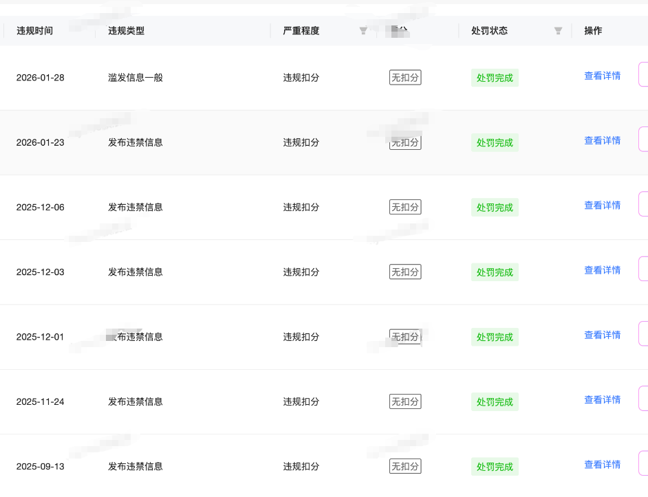This screenshot has height=497, width=648.
Task: View details for the 2025-11-24 record
Action: [x=602, y=400]
